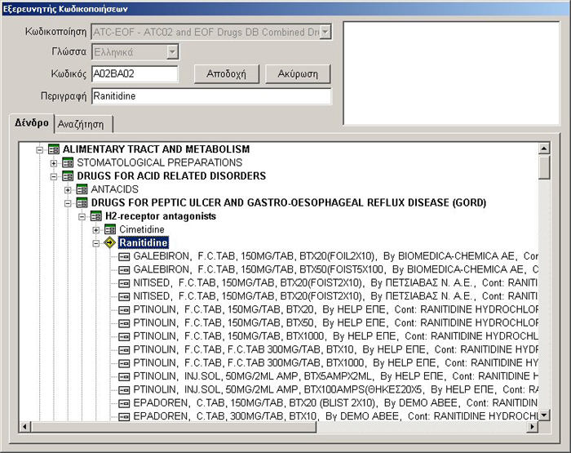The height and width of the screenshot is (453, 571).
Task: Select the STOMATOLOGICAL PREPARATIONS label
Action: (x=160, y=162)
